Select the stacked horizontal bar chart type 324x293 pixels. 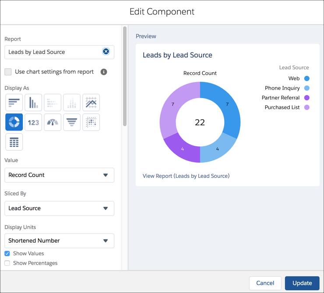tap(53, 102)
